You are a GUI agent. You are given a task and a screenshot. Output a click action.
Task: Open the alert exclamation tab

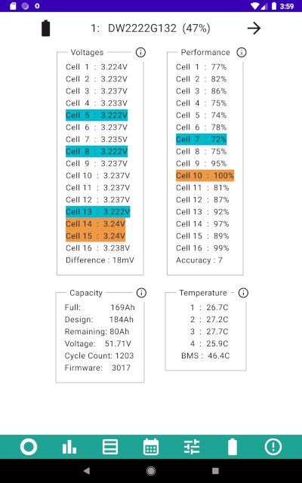tap(273, 447)
